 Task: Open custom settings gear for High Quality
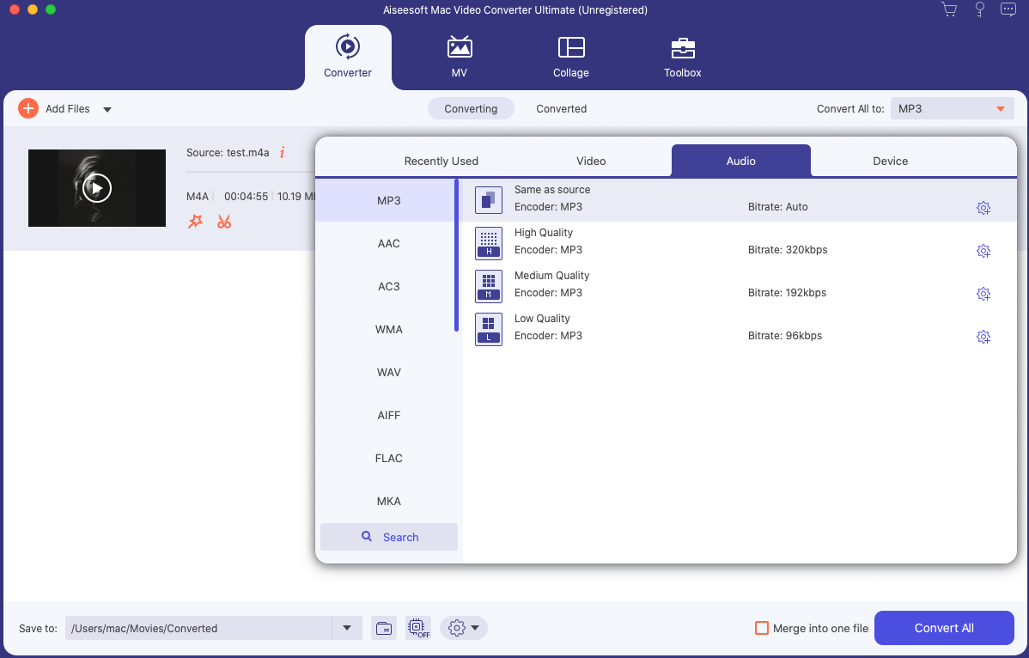coord(983,251)
